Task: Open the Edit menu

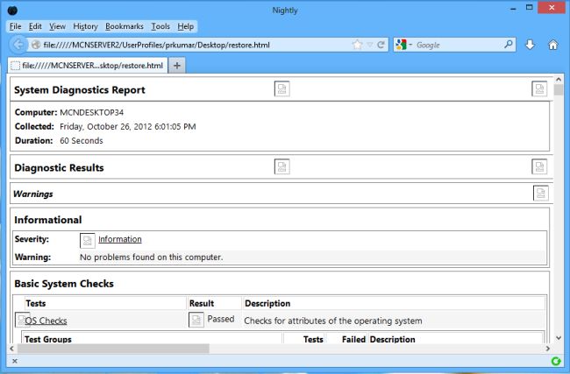Action: coord(35,26)
